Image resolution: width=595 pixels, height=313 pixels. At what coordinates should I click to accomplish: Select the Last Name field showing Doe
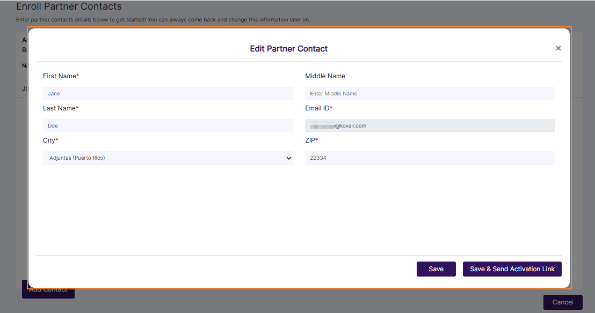pos(168,125)
